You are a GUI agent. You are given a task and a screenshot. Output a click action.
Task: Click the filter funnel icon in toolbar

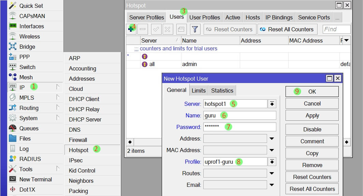[x=195, y=29]
